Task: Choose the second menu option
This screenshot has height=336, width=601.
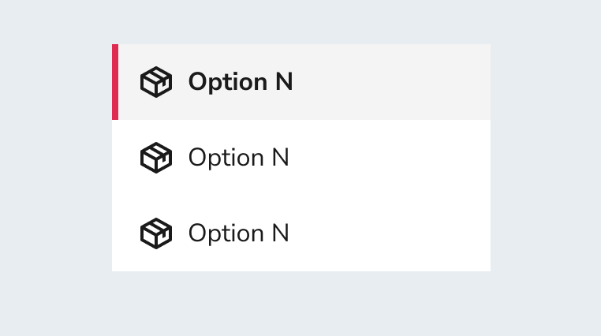Action: (x=301, y=158)
